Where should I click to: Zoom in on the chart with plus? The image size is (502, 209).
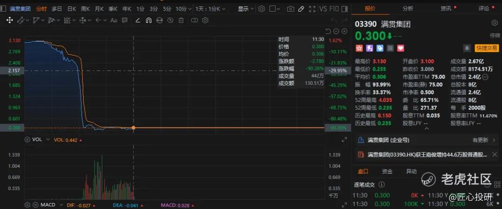coord(344,31)
